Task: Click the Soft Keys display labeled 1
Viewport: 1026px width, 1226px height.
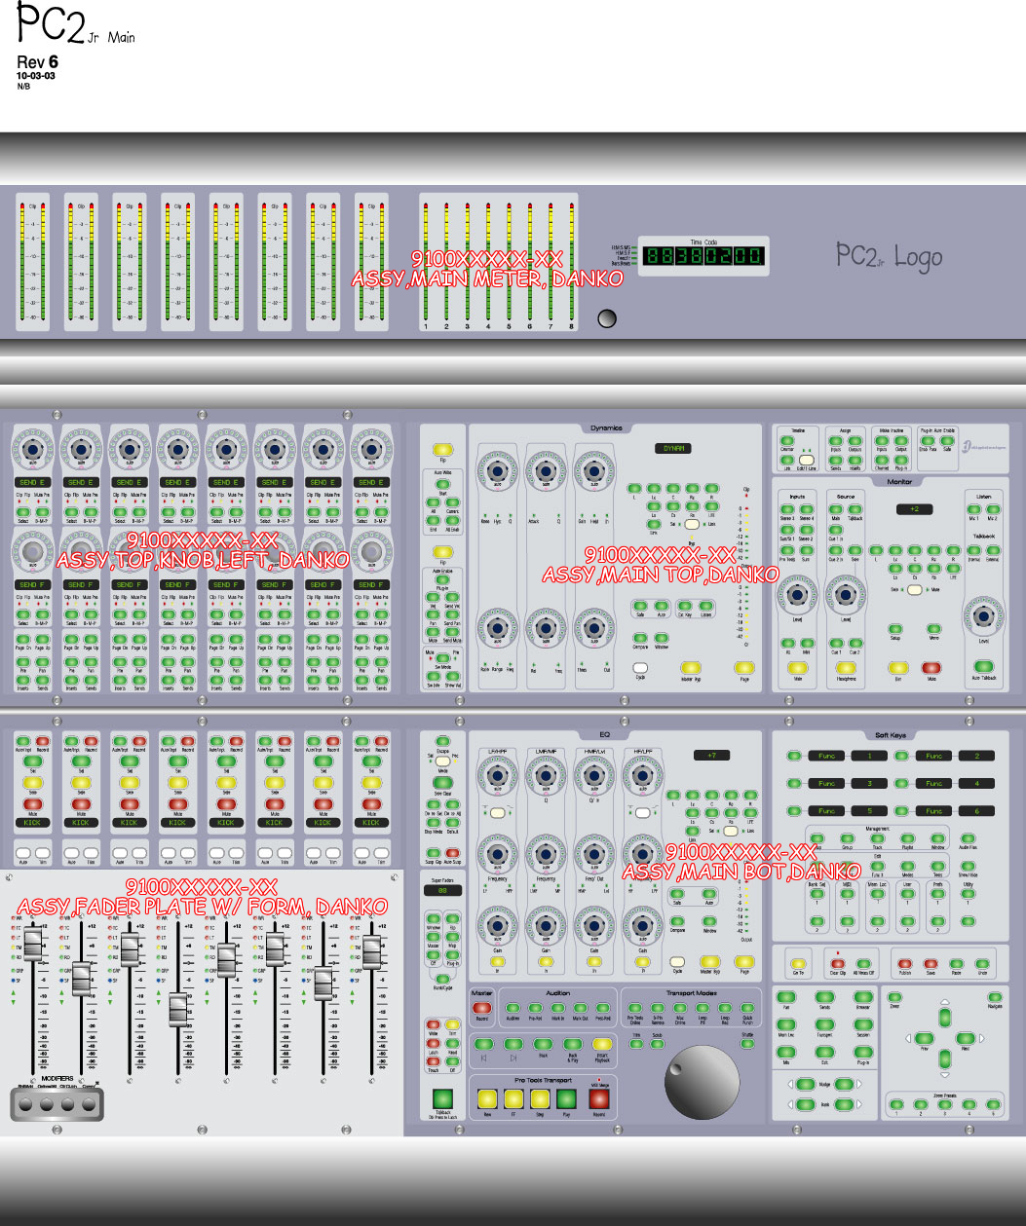Action: 869,756
